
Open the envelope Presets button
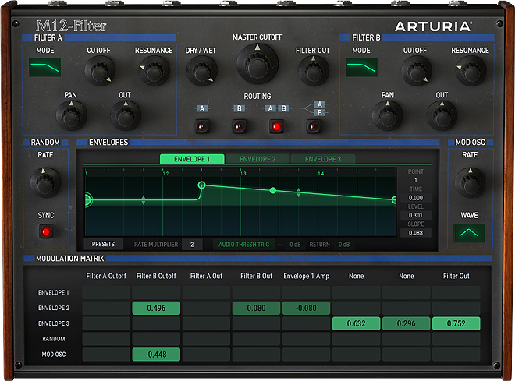point(102,245)
